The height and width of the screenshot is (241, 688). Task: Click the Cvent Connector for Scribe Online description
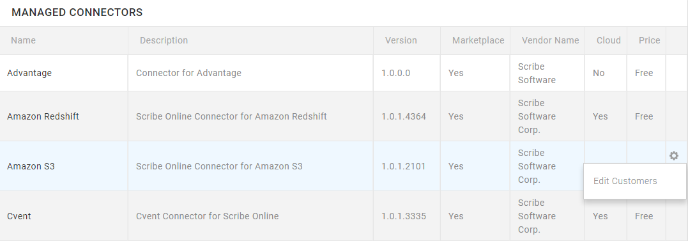pos(207,216)
